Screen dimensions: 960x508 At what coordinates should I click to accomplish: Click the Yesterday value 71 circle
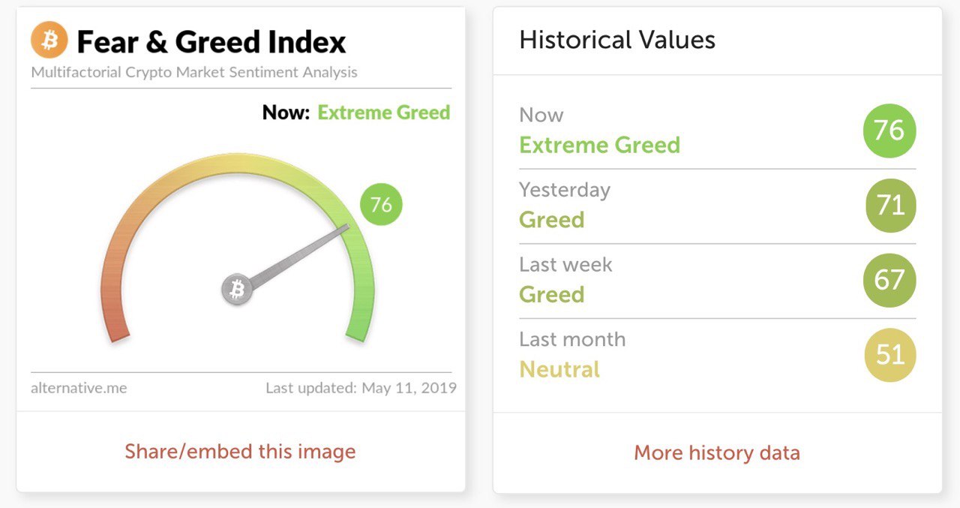[889, 205]
